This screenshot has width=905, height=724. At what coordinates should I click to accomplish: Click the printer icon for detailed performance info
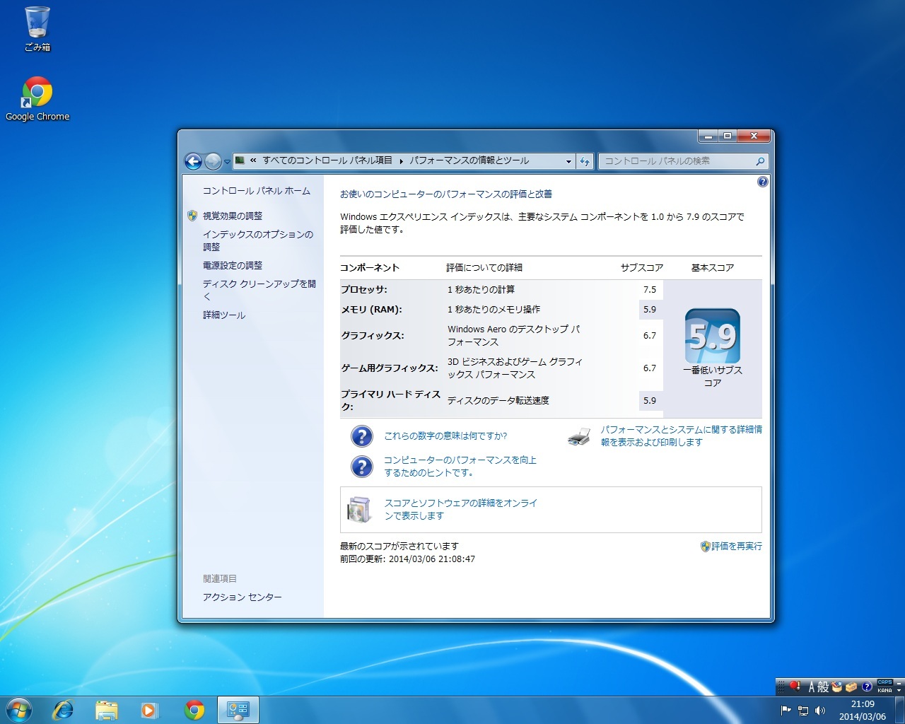coord(578,437)
